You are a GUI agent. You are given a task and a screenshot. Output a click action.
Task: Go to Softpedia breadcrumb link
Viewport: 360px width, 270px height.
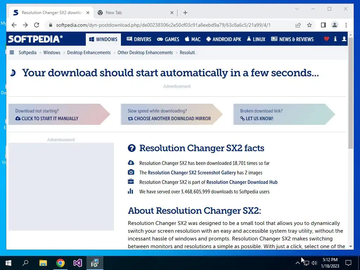[x=27, y=53]
